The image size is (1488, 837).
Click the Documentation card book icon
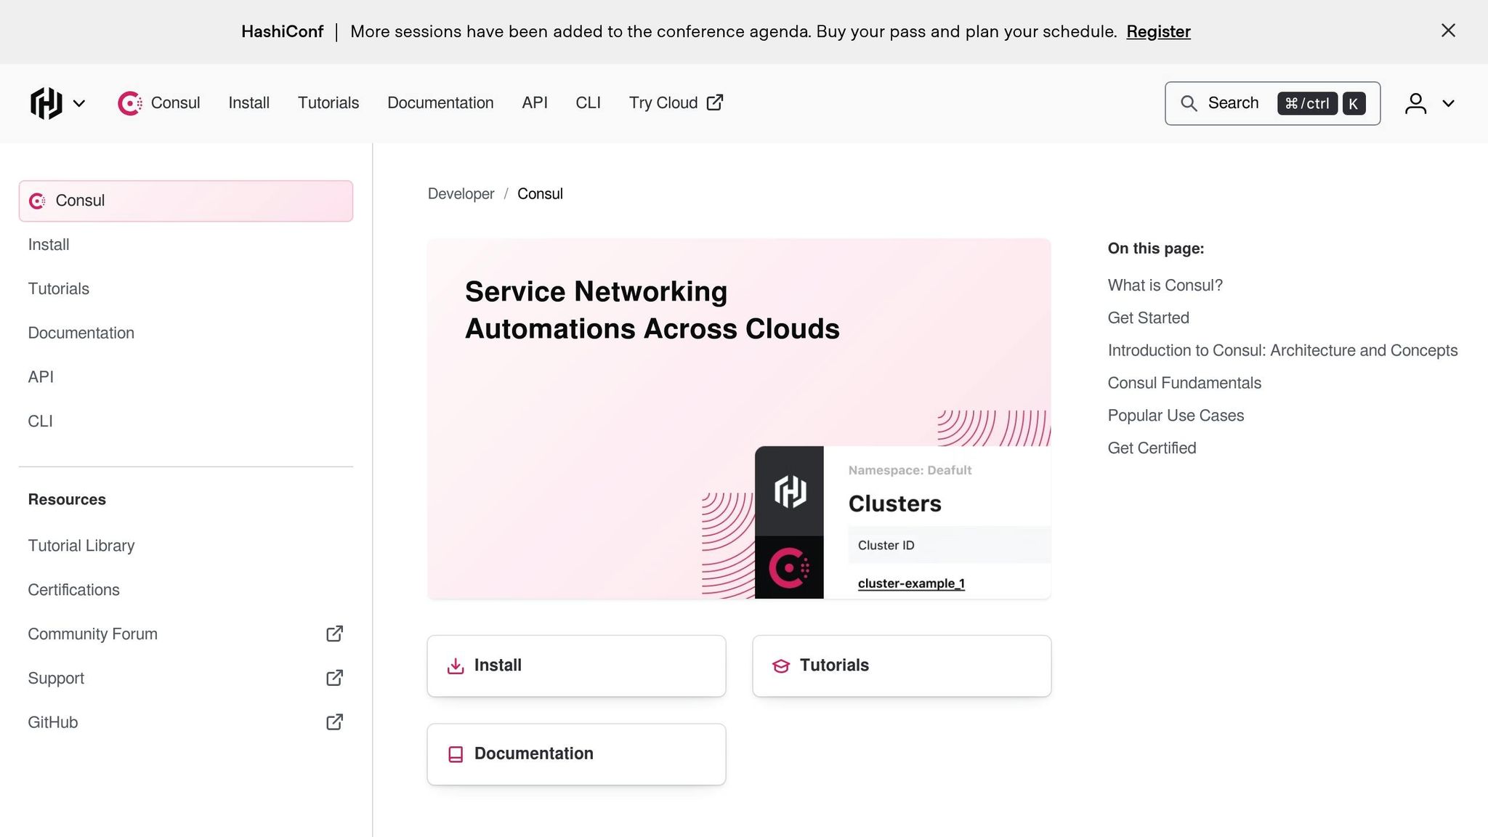click(x=456, y=754)
